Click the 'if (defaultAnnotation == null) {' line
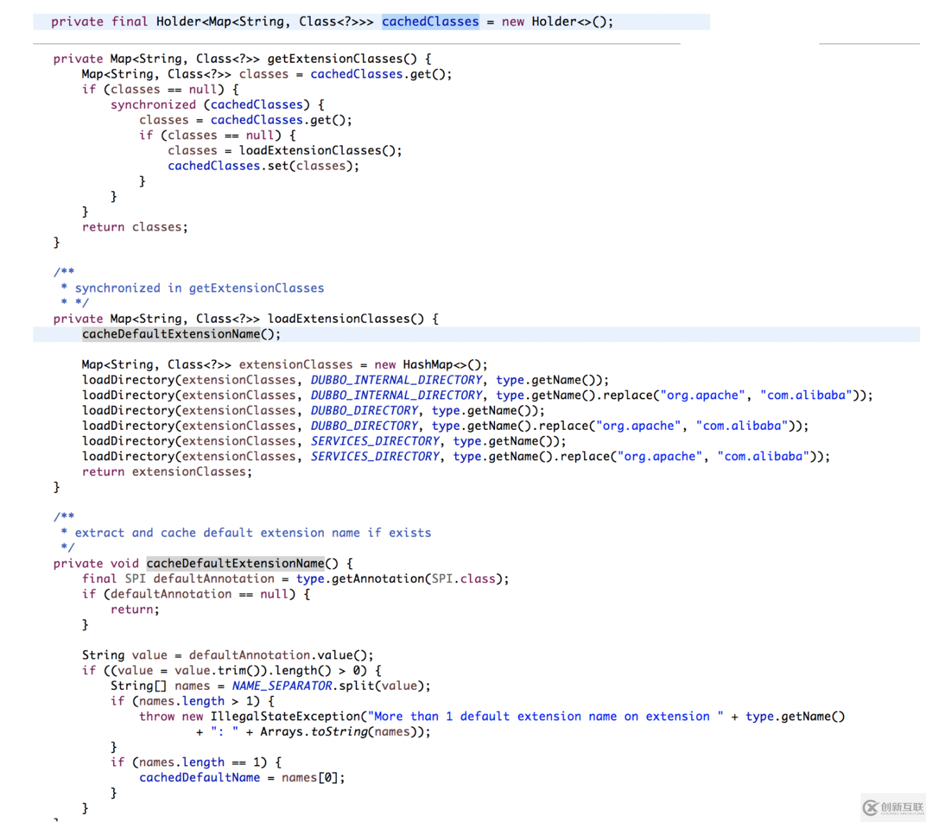Viewport: 926px width, 822px height. pyautogui.click(x=196, y=594)
